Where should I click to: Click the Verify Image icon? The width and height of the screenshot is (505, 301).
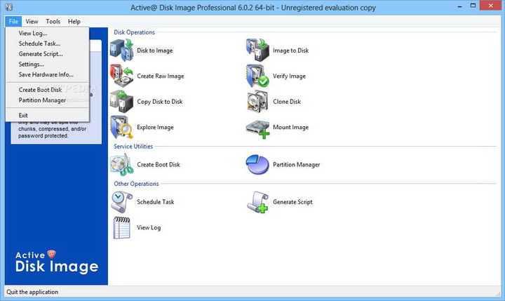[257, 76]
